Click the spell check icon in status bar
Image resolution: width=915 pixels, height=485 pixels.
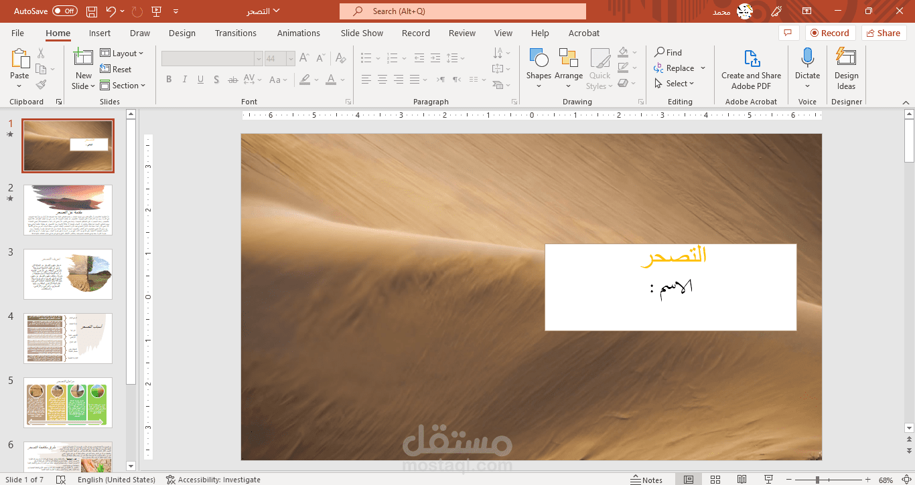pos(61,480)
